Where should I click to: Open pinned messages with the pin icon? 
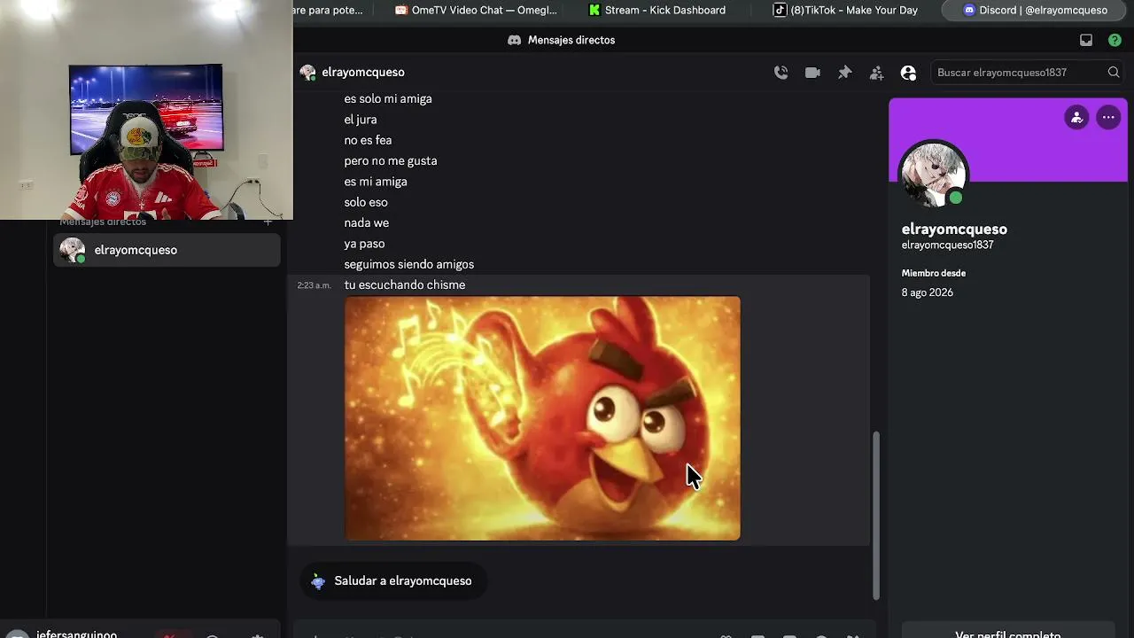coord(844,73)
